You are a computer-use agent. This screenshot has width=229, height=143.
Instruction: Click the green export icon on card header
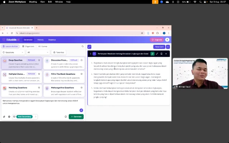tap(152, 54)
